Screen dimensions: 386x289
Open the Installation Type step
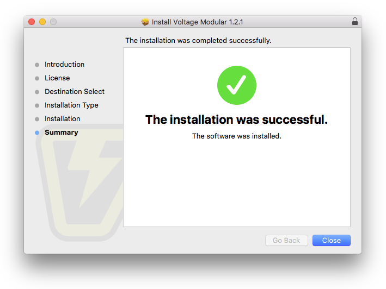(71, 105)
